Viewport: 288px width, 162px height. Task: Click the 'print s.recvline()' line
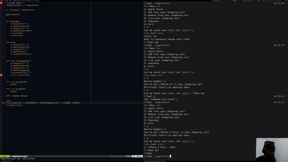point(20,75)
